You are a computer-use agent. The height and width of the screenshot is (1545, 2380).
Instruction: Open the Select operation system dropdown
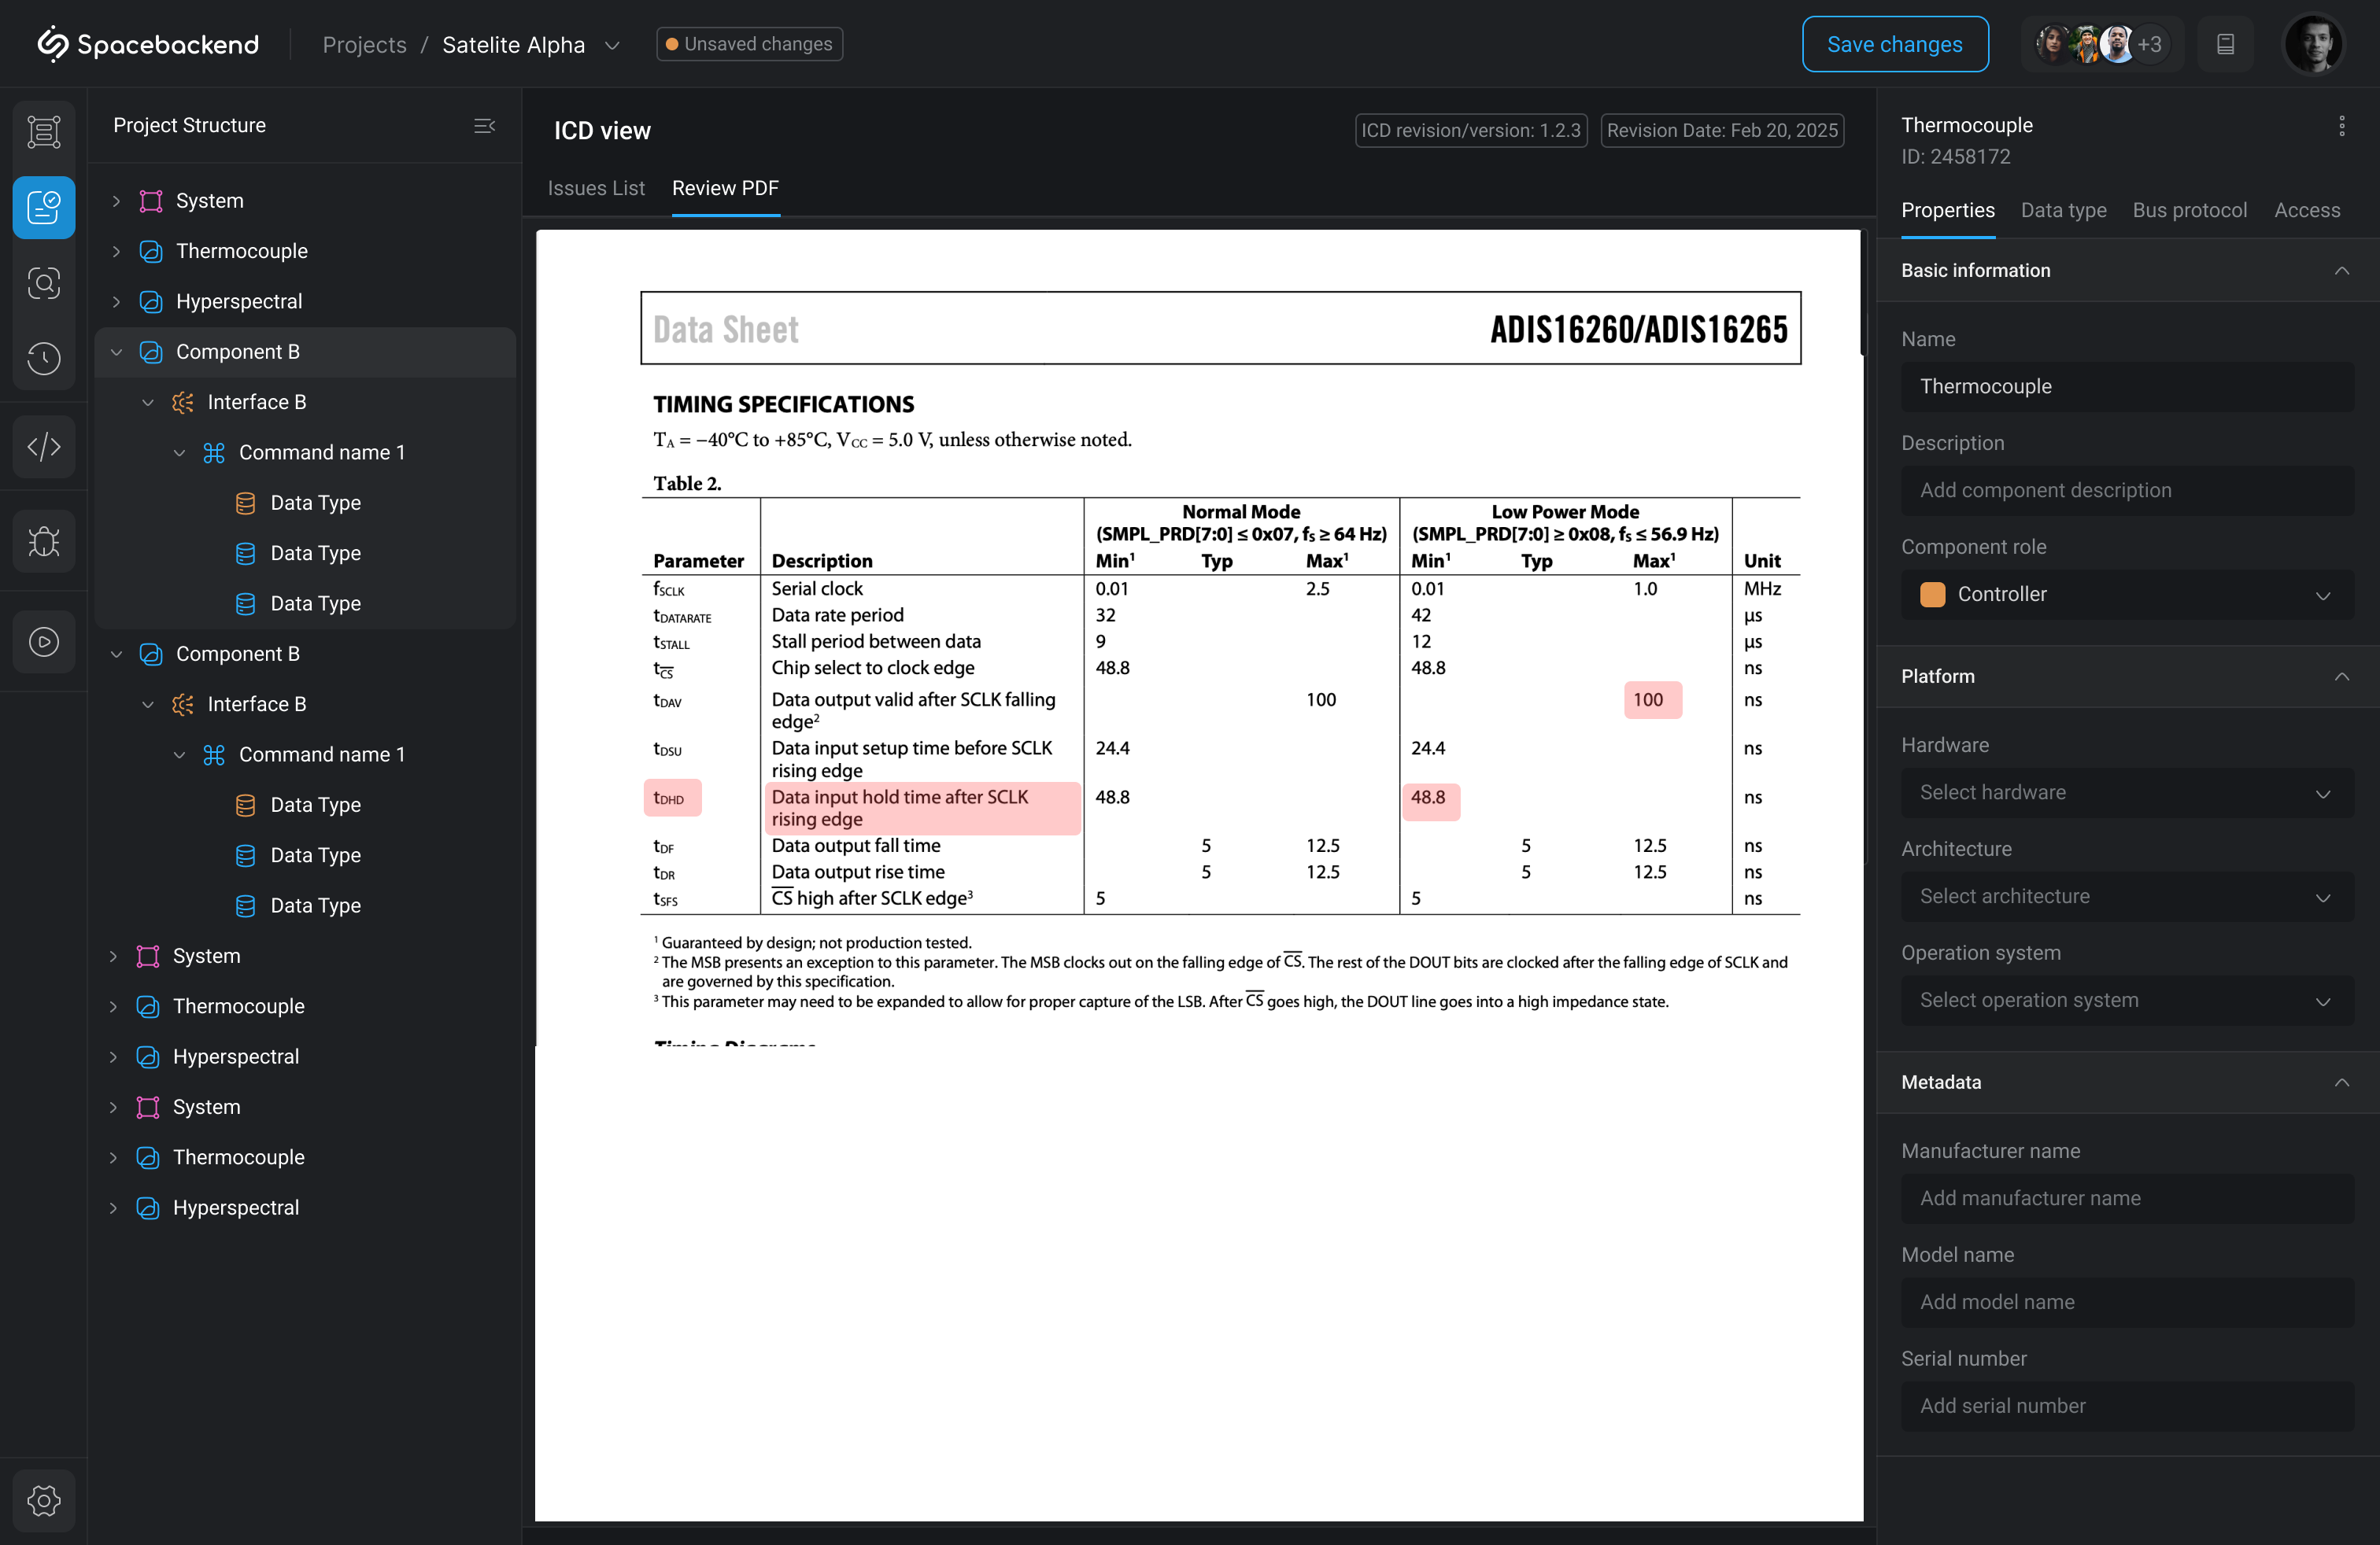(2127, 1001)
